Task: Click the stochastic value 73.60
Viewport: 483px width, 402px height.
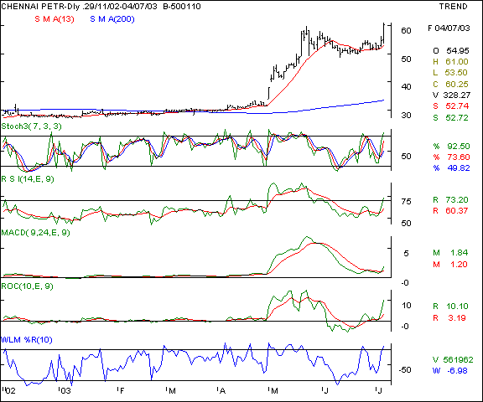Action: [x=459, y=157]
